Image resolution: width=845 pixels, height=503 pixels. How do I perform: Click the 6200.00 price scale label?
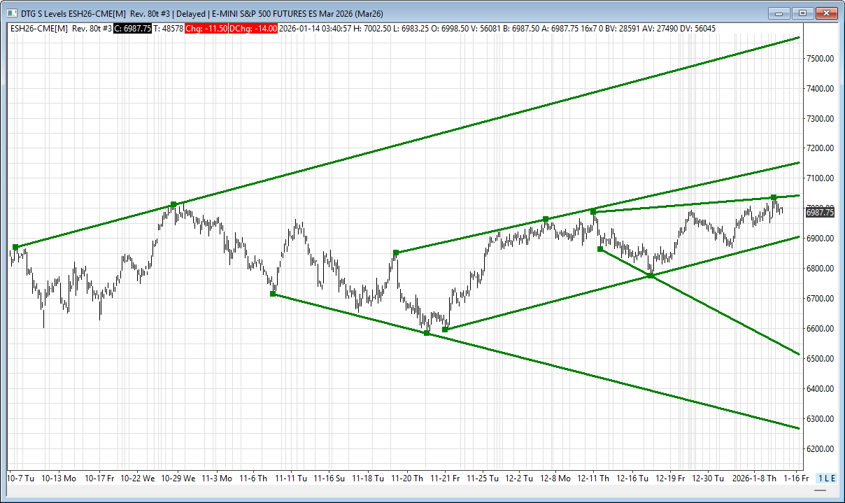point(819,449)
